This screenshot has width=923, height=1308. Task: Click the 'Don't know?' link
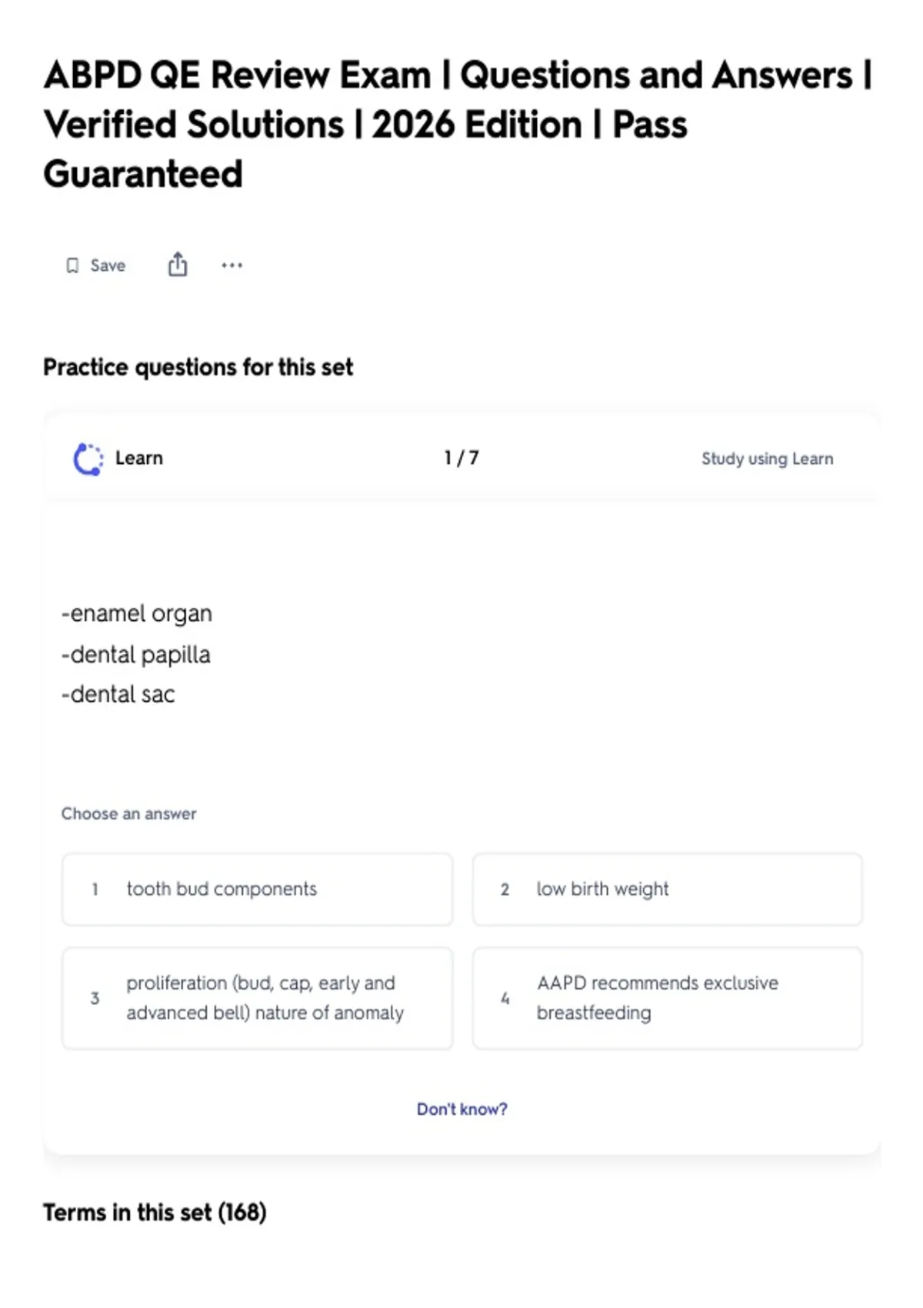pos(462,1109)
